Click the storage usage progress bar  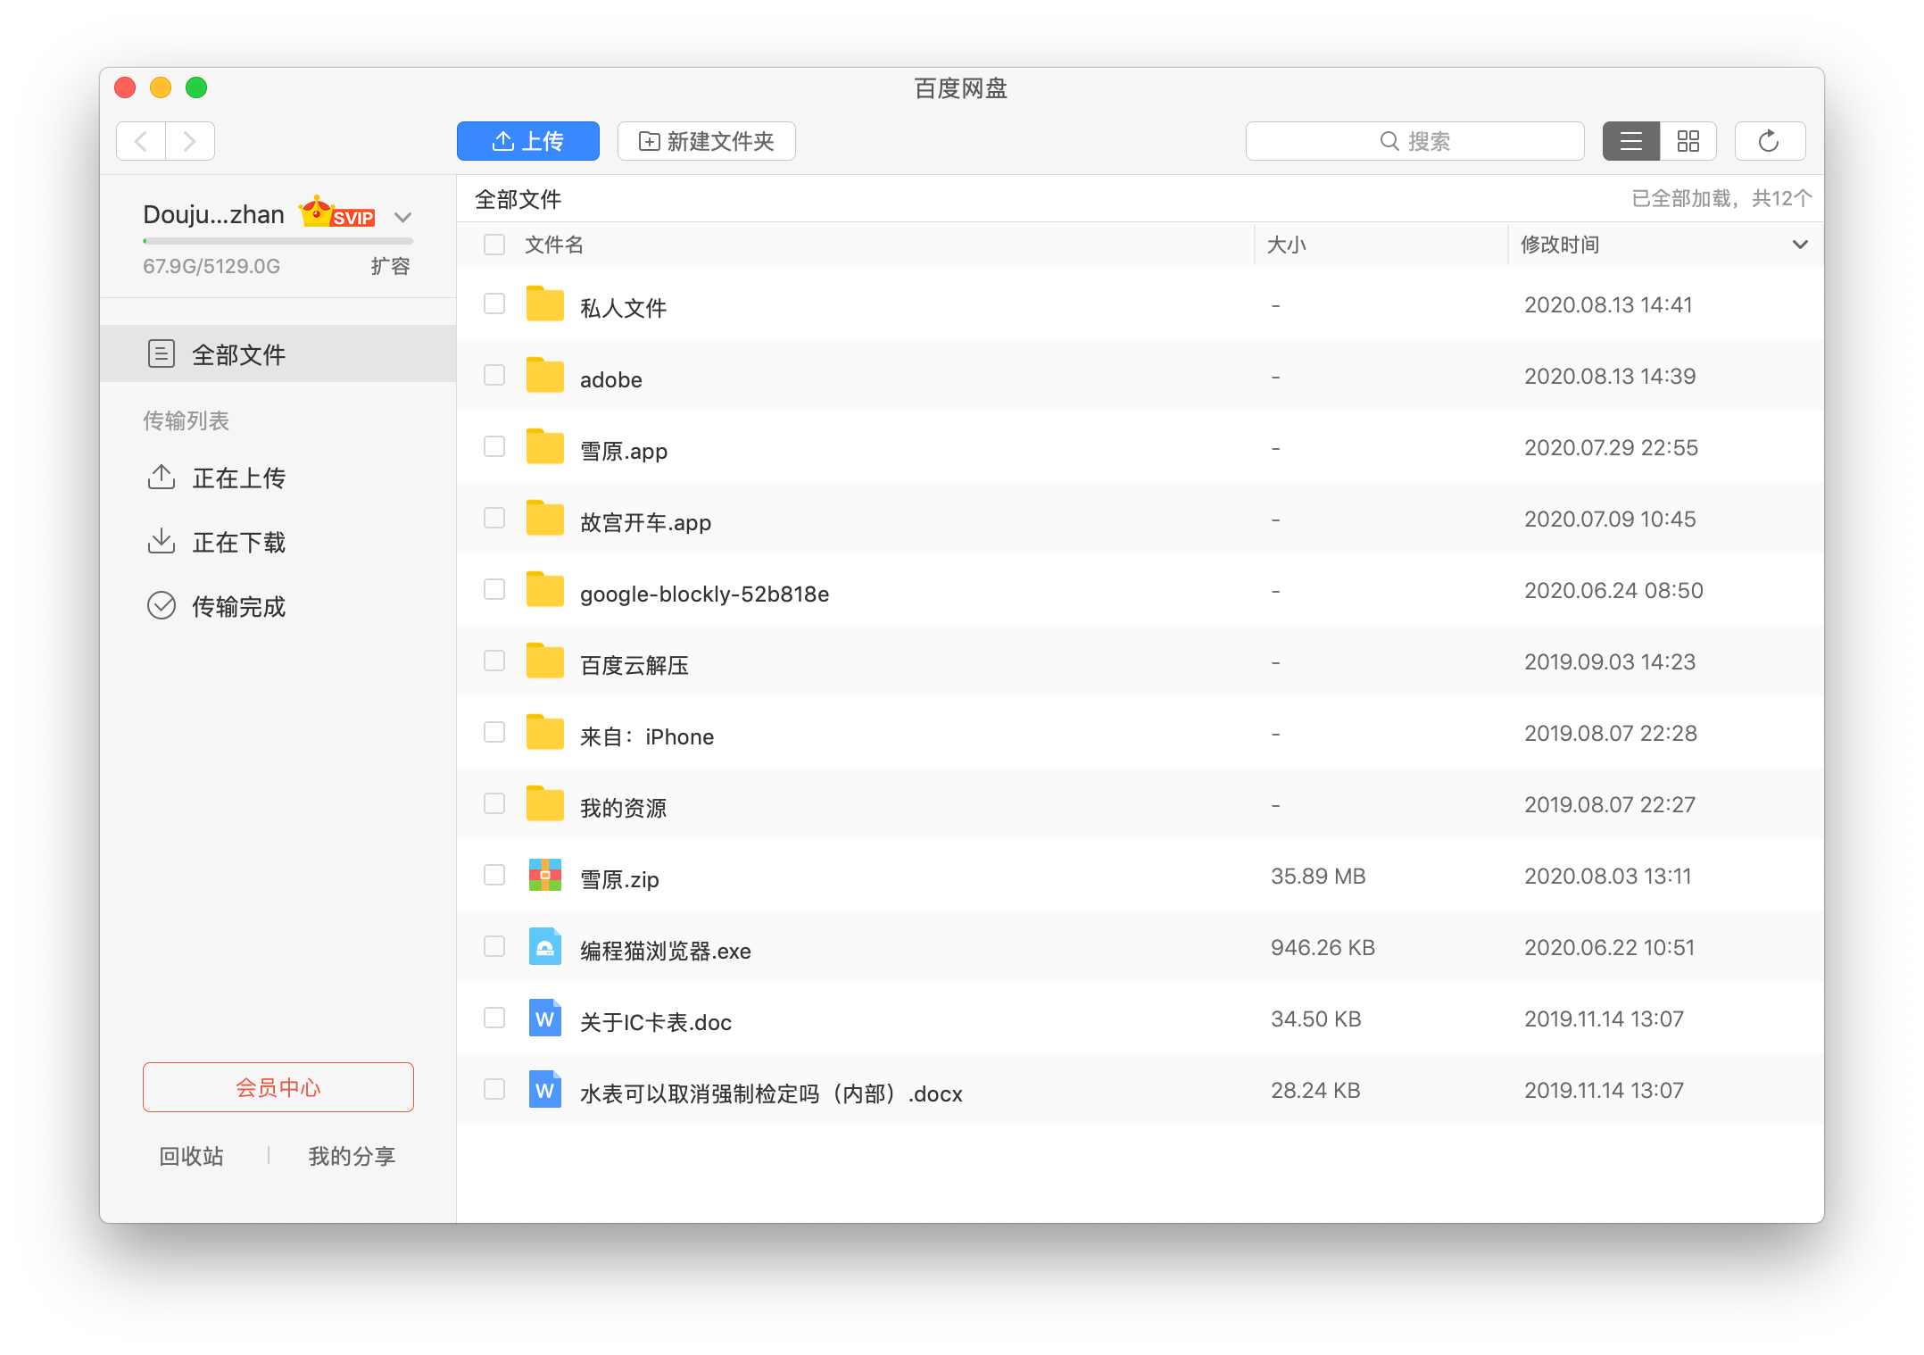pyautogui.click(x=278, y=241)
